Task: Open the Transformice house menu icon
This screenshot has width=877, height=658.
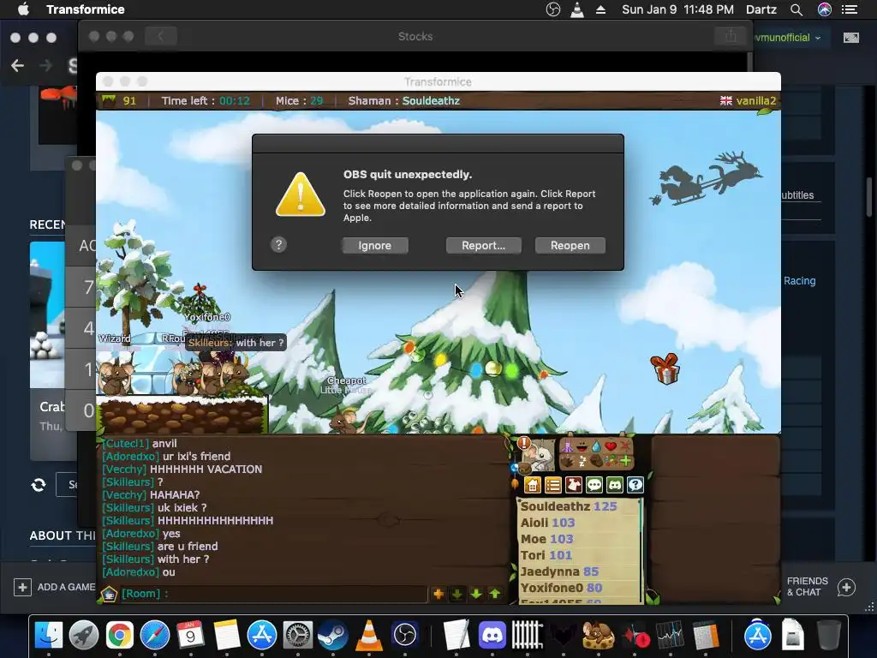Action: (533, 485)
